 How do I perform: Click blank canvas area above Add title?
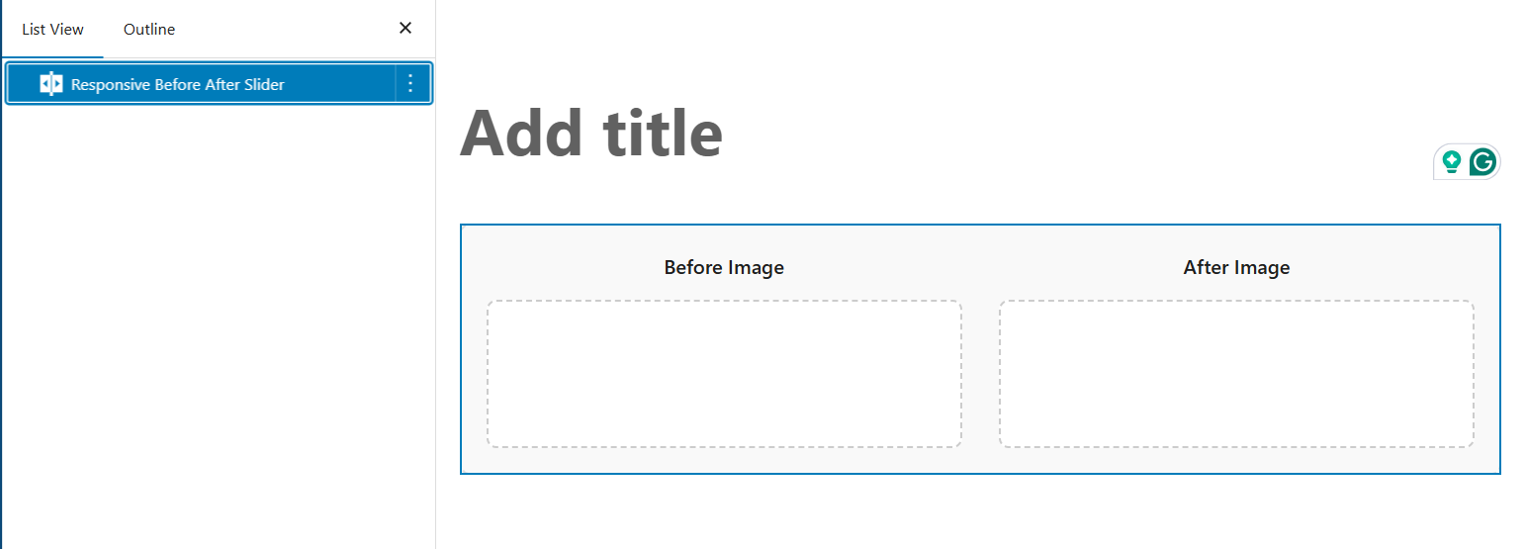pos(979,45)
